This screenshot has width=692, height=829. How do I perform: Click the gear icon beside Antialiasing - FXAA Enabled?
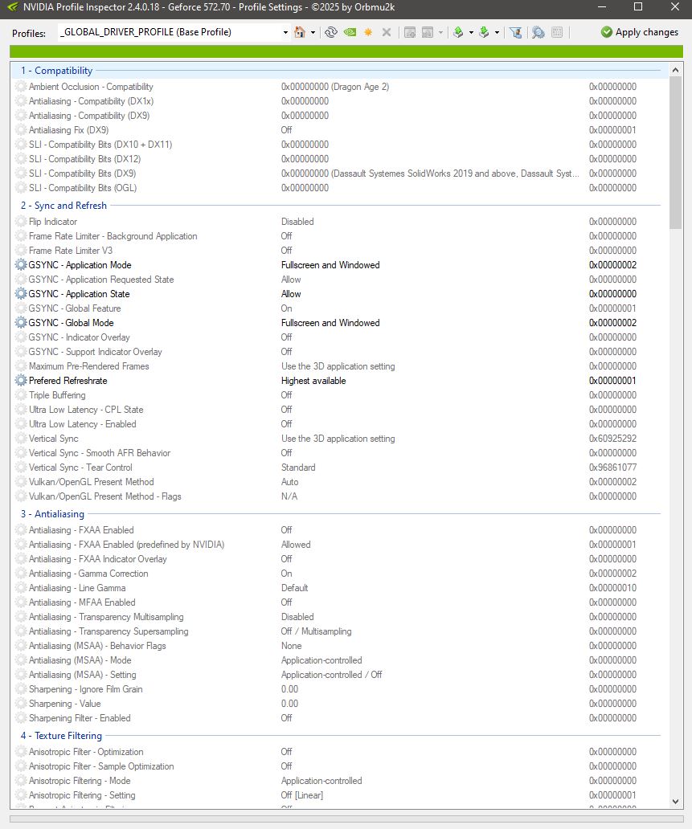21,529
